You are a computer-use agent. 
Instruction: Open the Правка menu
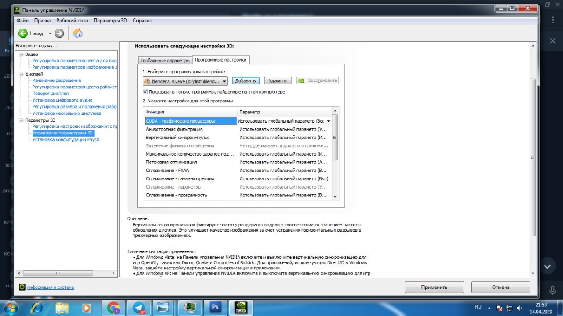tap(42, 20)
